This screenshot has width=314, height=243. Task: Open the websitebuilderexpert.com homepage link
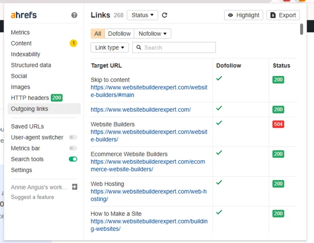click(141, 110)
